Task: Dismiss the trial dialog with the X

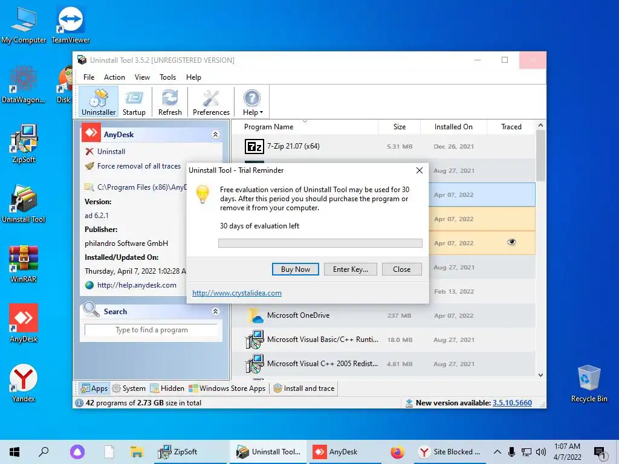Action: click(x=420, y=170)
